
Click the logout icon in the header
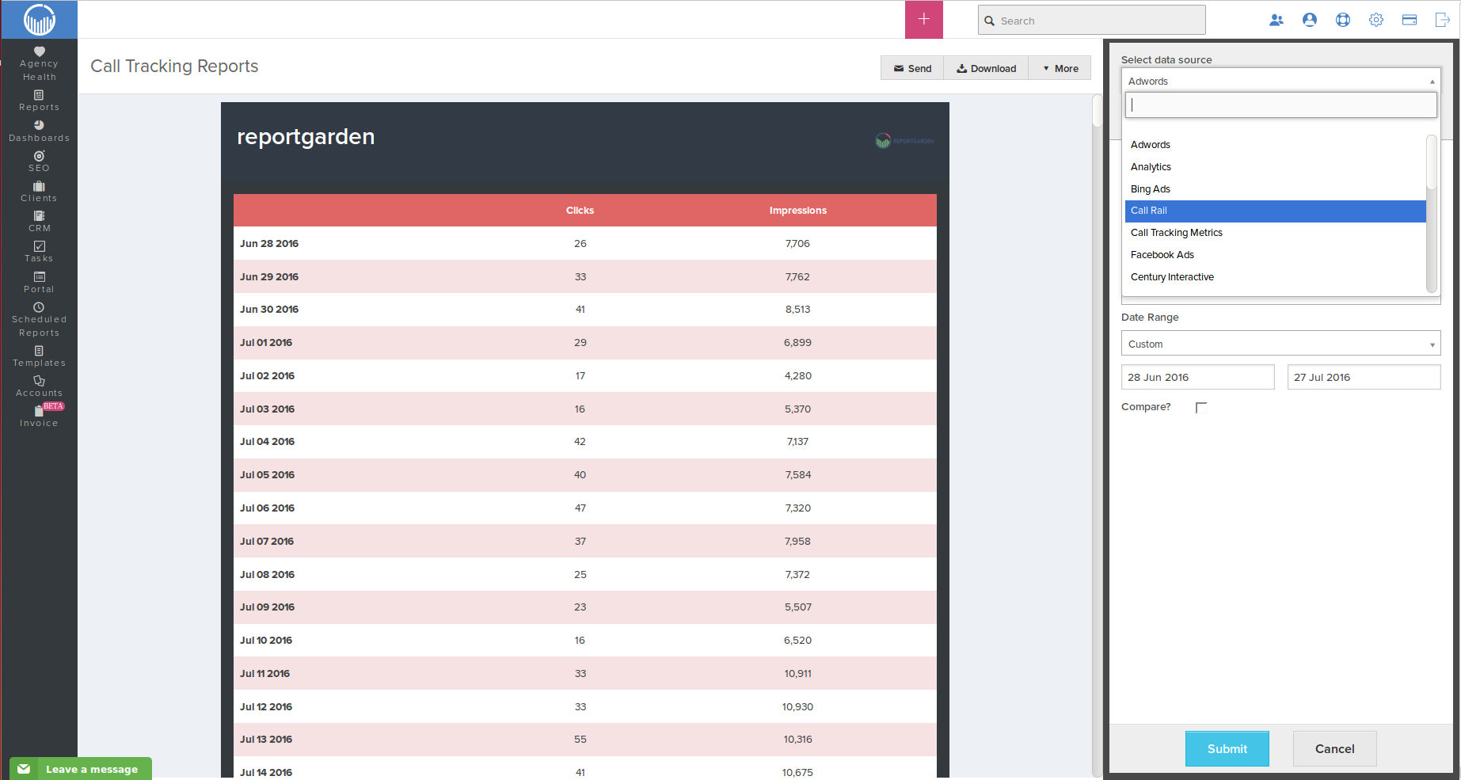coord(1443,20)
